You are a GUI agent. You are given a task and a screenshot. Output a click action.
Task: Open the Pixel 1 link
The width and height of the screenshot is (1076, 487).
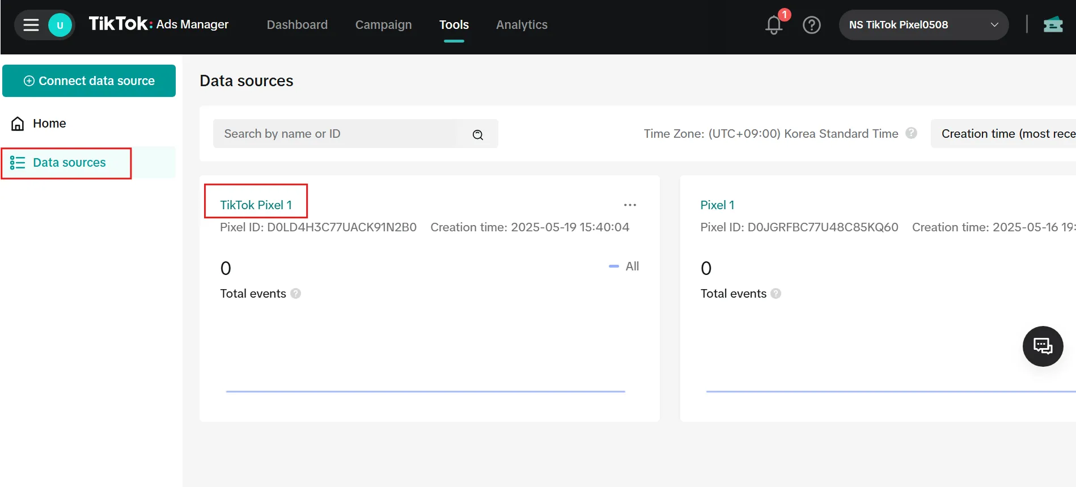[x=717, y=205]
